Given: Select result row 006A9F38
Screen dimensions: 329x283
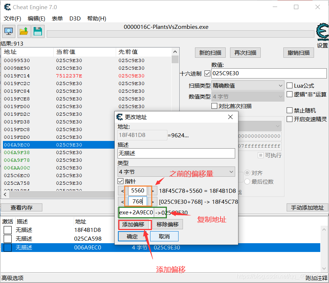Looking at the screenshot, I should click(59, 153).
